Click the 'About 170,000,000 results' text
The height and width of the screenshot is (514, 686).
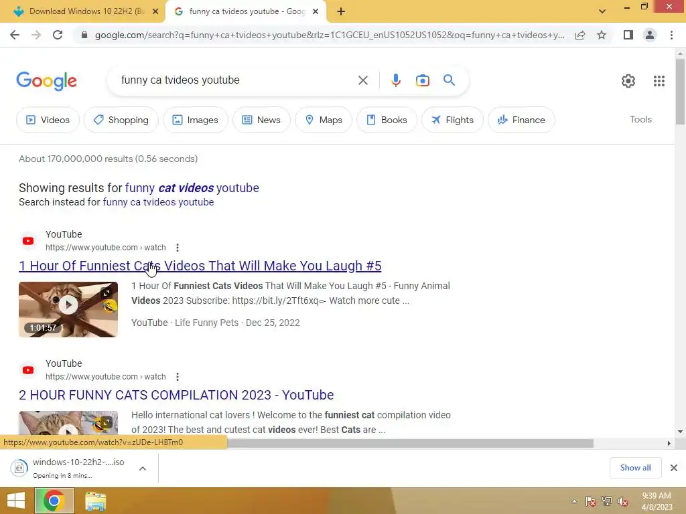(x=108, y=159)
